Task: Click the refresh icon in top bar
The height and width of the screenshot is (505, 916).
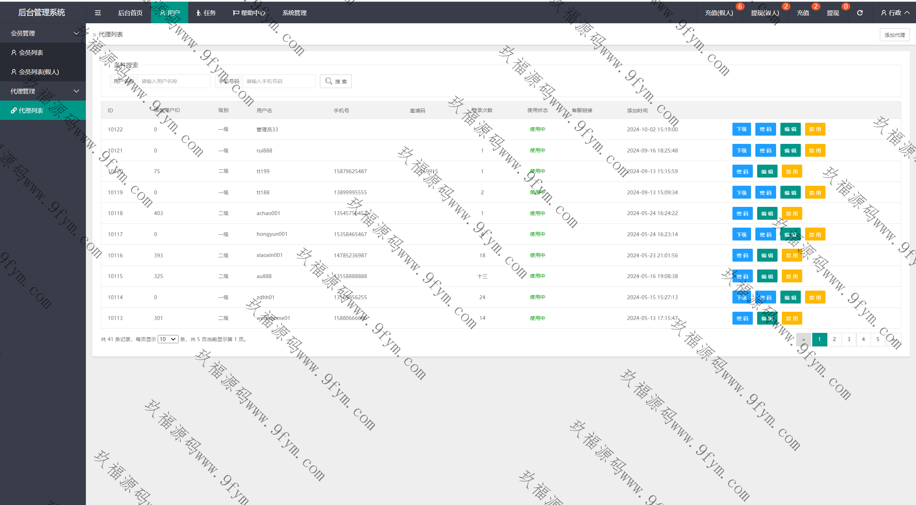Action: click(860, 13)
